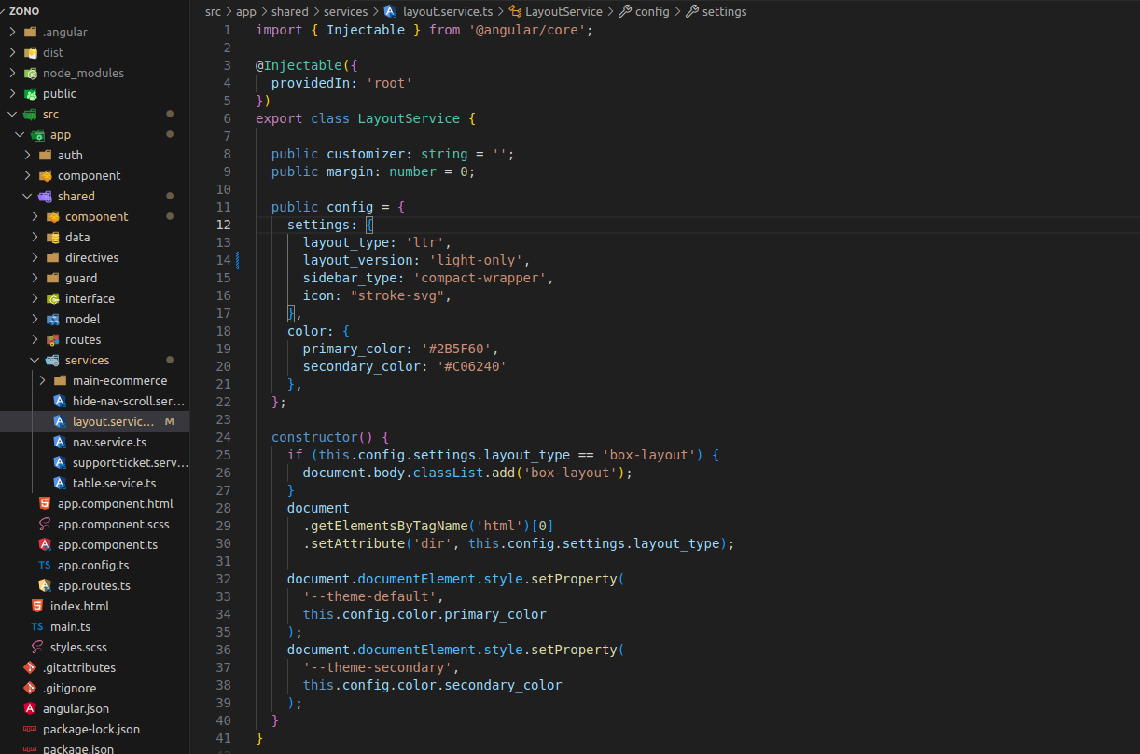Click the class icon before LayoutService breadcrumb
Viewport: 1140px width, 754px height.
click(515, 12)
